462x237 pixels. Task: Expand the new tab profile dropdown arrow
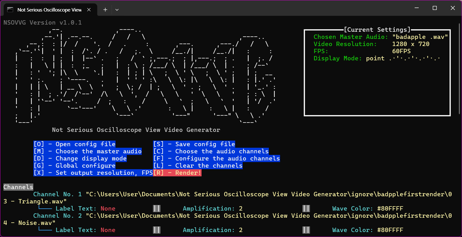tap(117, 10)
